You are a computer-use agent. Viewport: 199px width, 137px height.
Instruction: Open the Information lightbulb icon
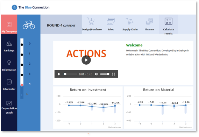pyautogui.click(x=9, y=63)
